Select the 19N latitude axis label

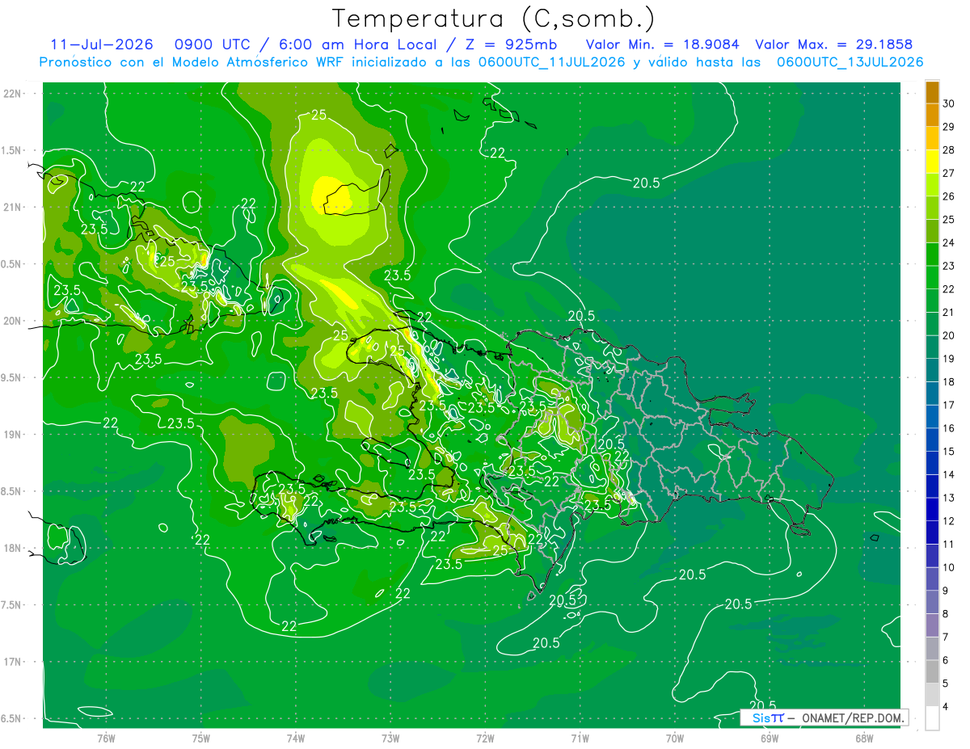pyautogui.click(x=12, y=435)
